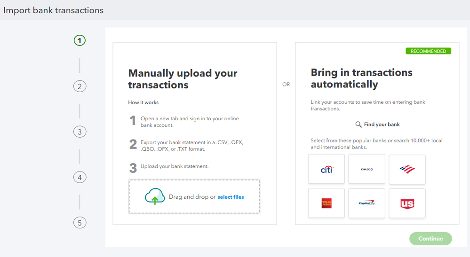Image resolution: width=470 pixels, height=257 pixels.
Task: Click the "Manually upload your transactions" heading
Action: [183, 79]
